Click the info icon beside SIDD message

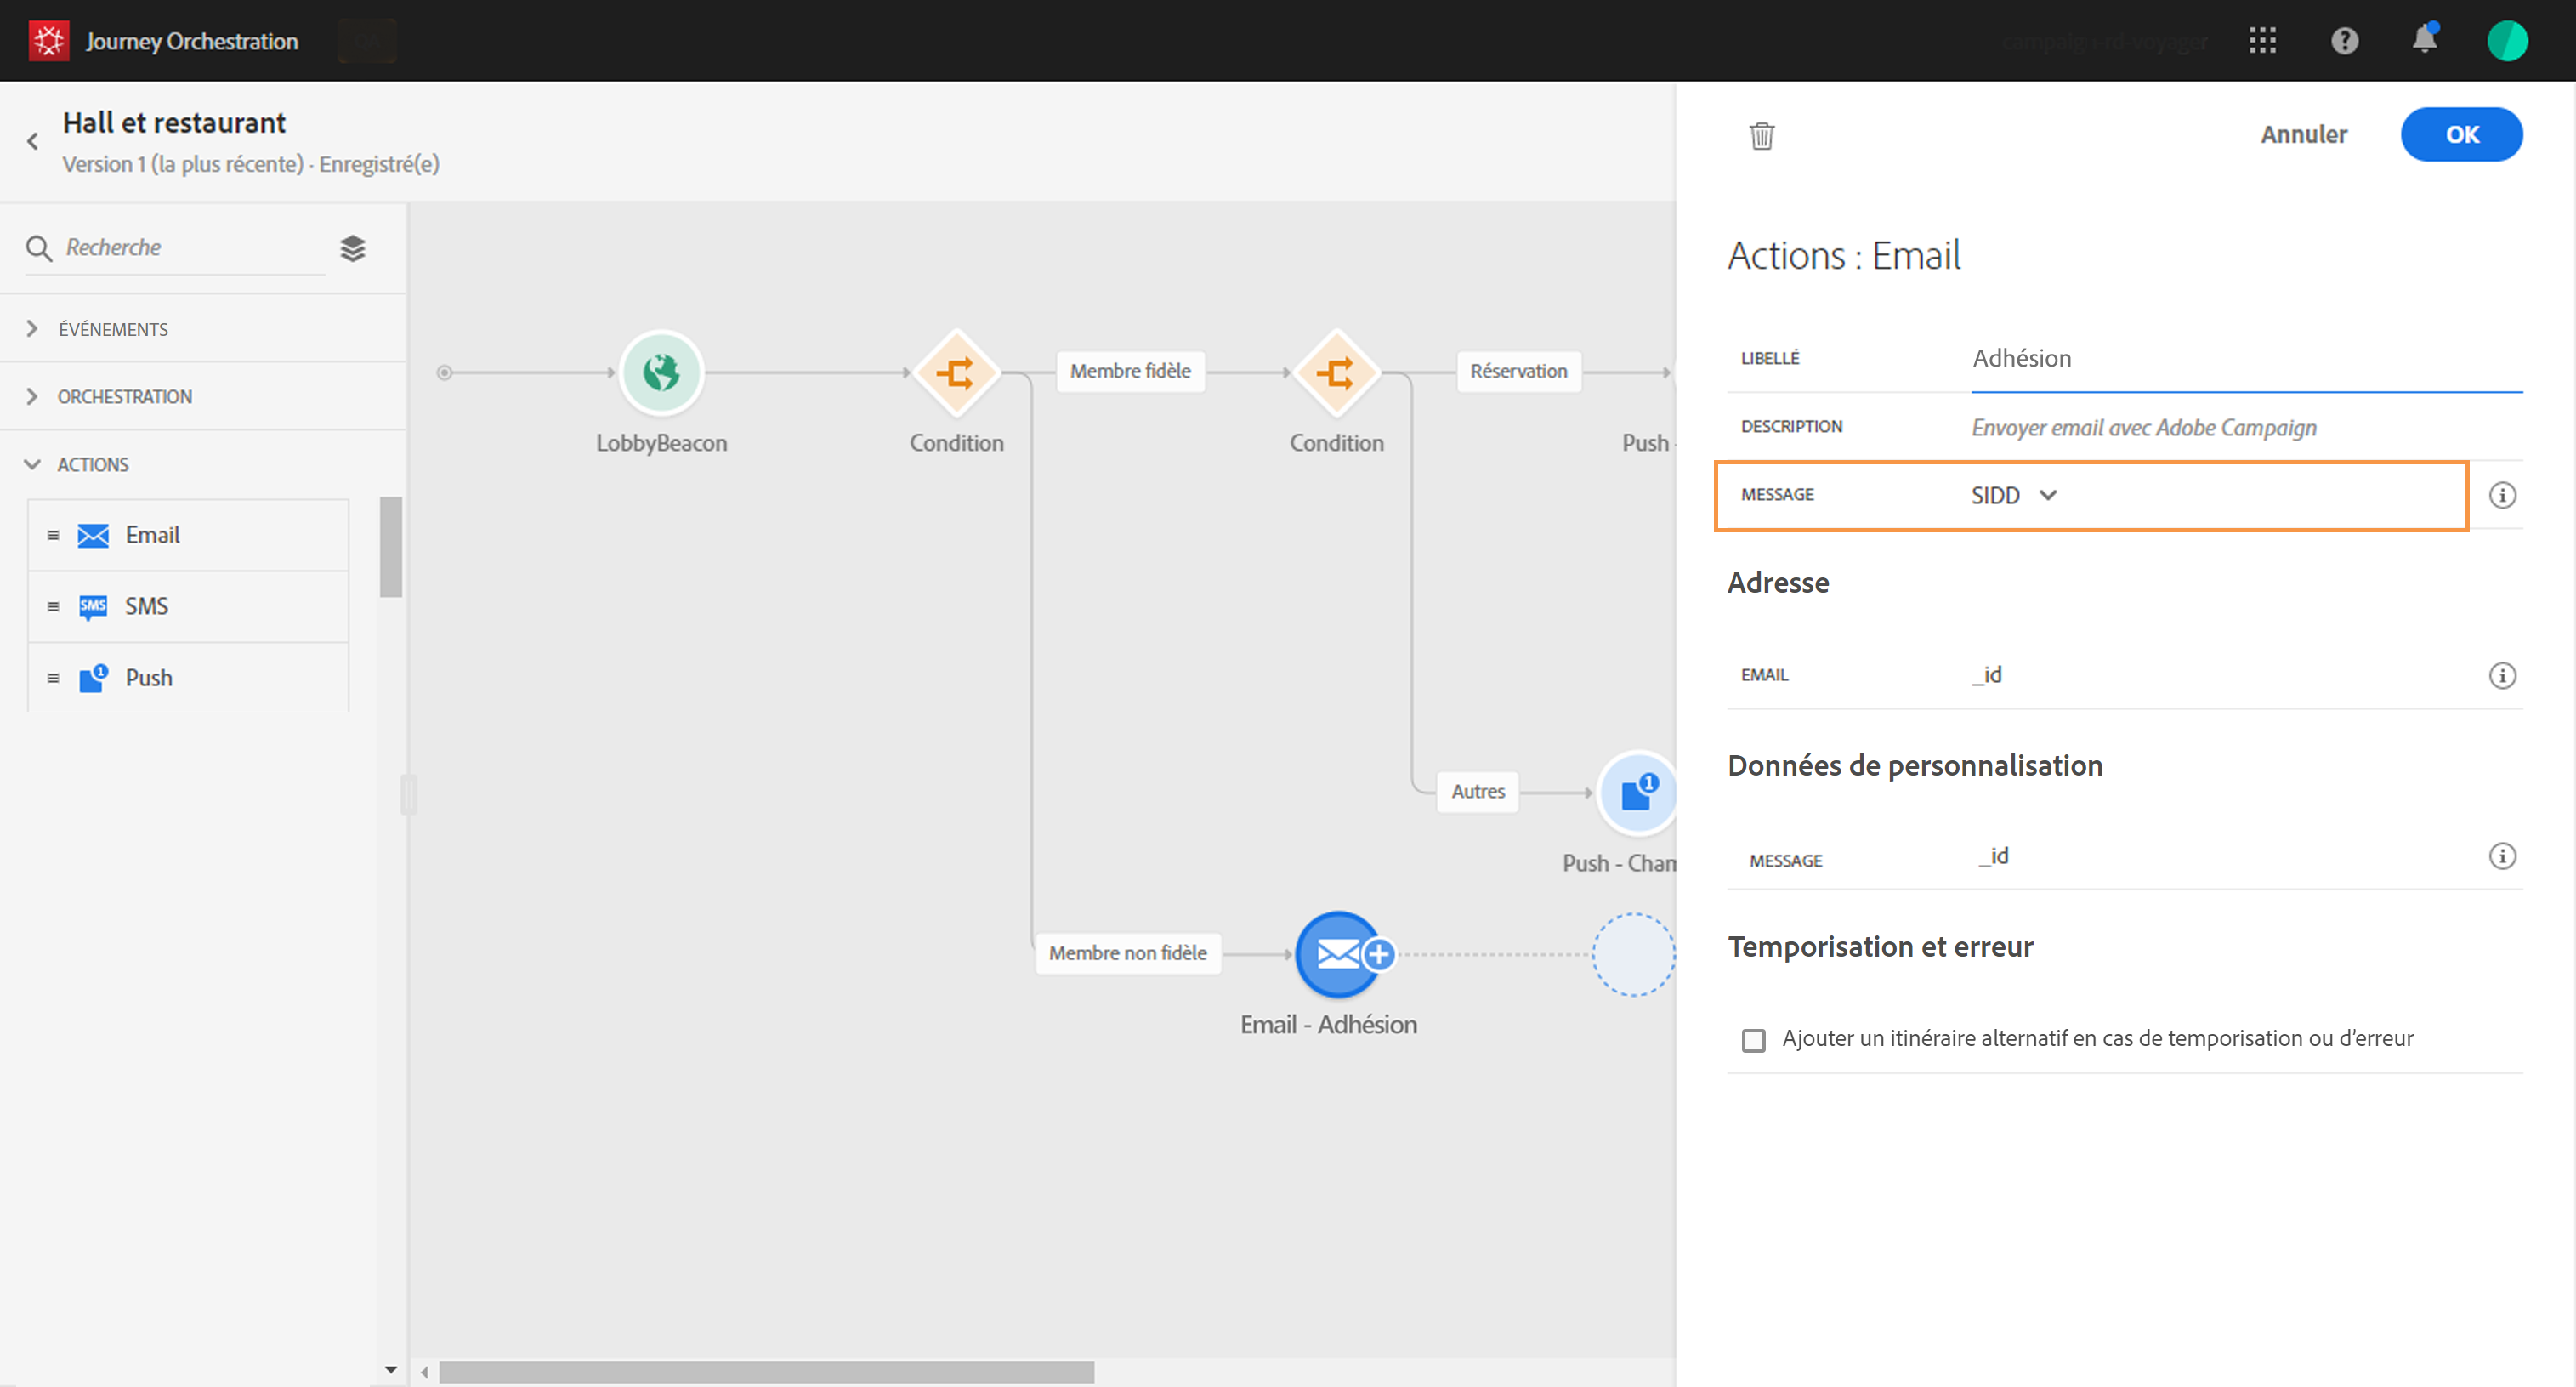pyautogui.click(x=2502, y=495)
